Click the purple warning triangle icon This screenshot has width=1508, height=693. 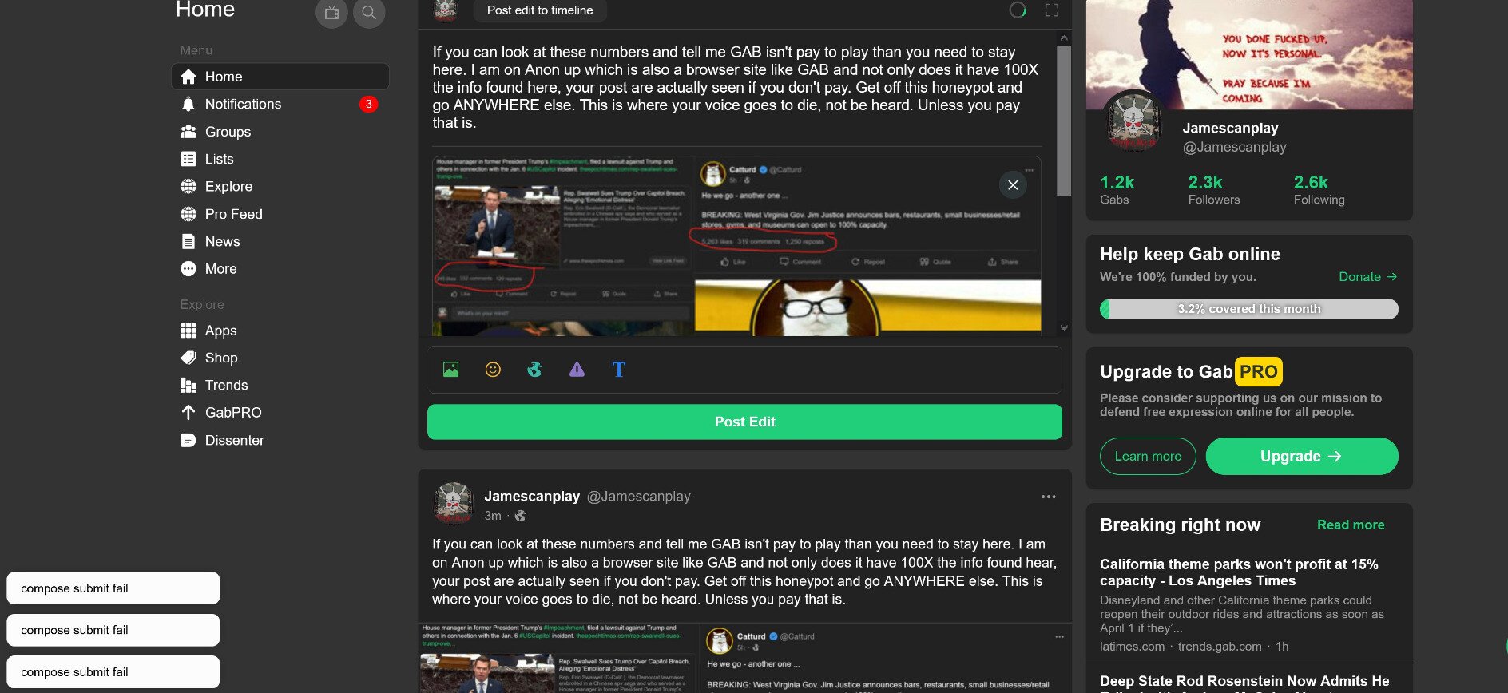point(577,369)
